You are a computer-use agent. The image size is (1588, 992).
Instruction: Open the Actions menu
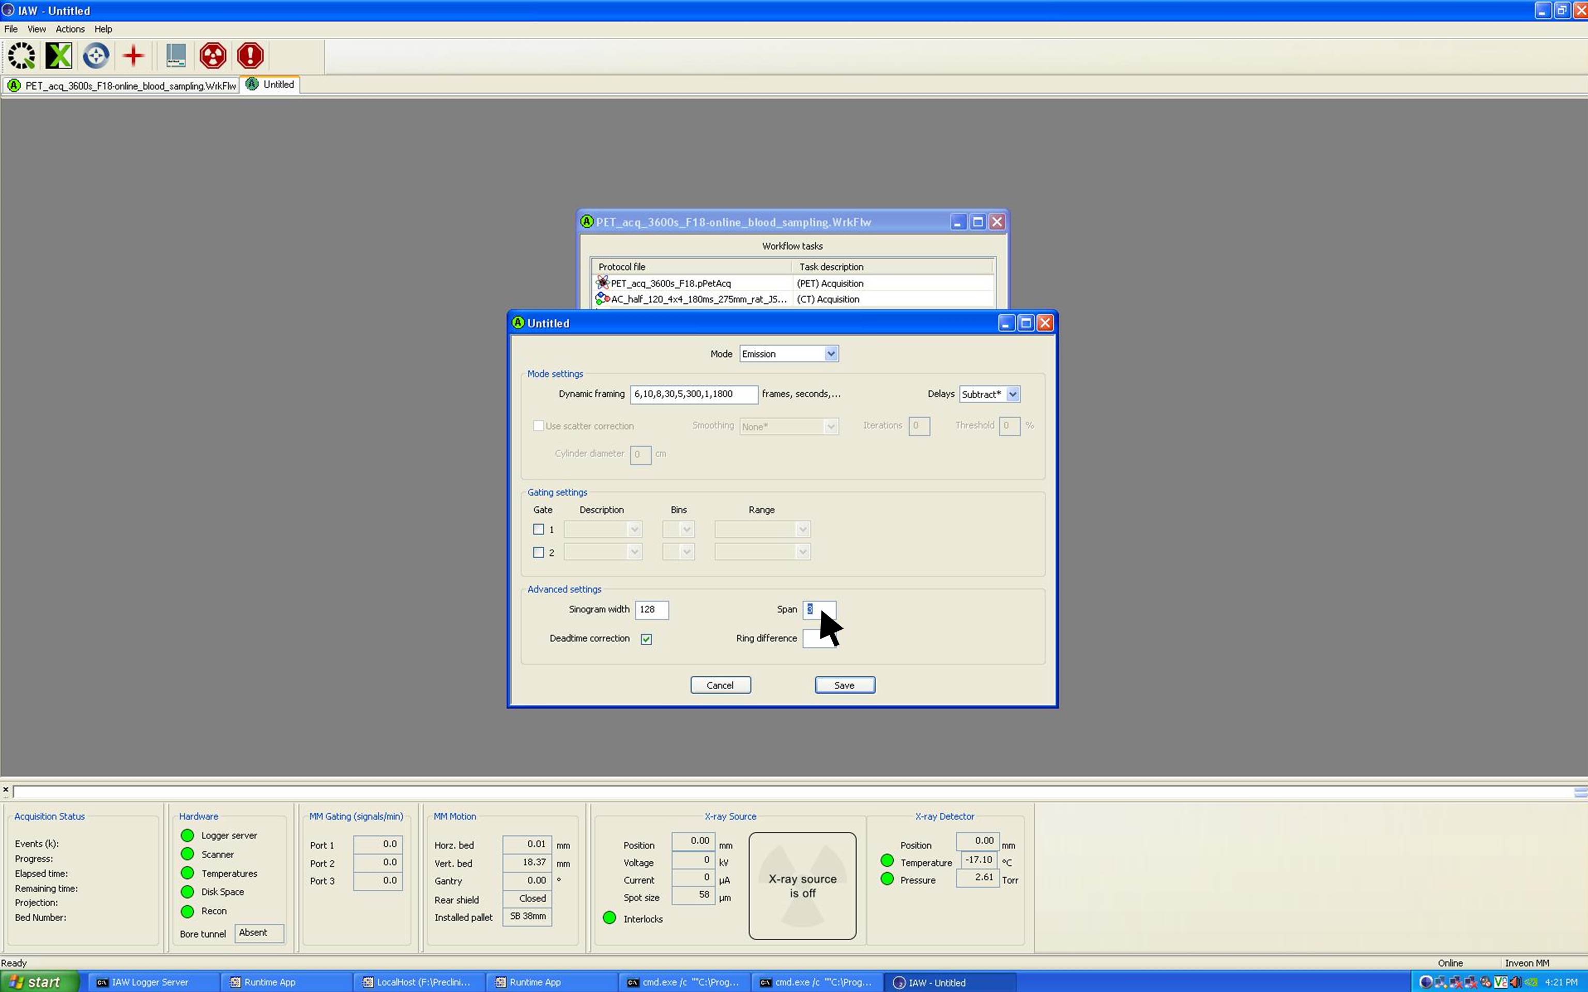point(70,29)
